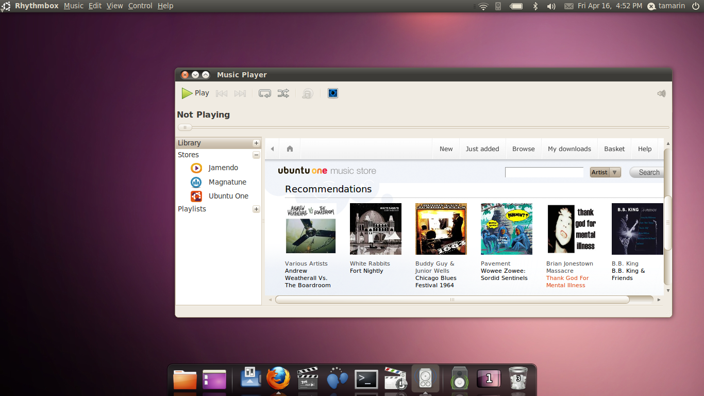Viewport: 704px width, 396px height.
Task: Open B.B. King & Friends cover
Action: [x=638, y=228]
